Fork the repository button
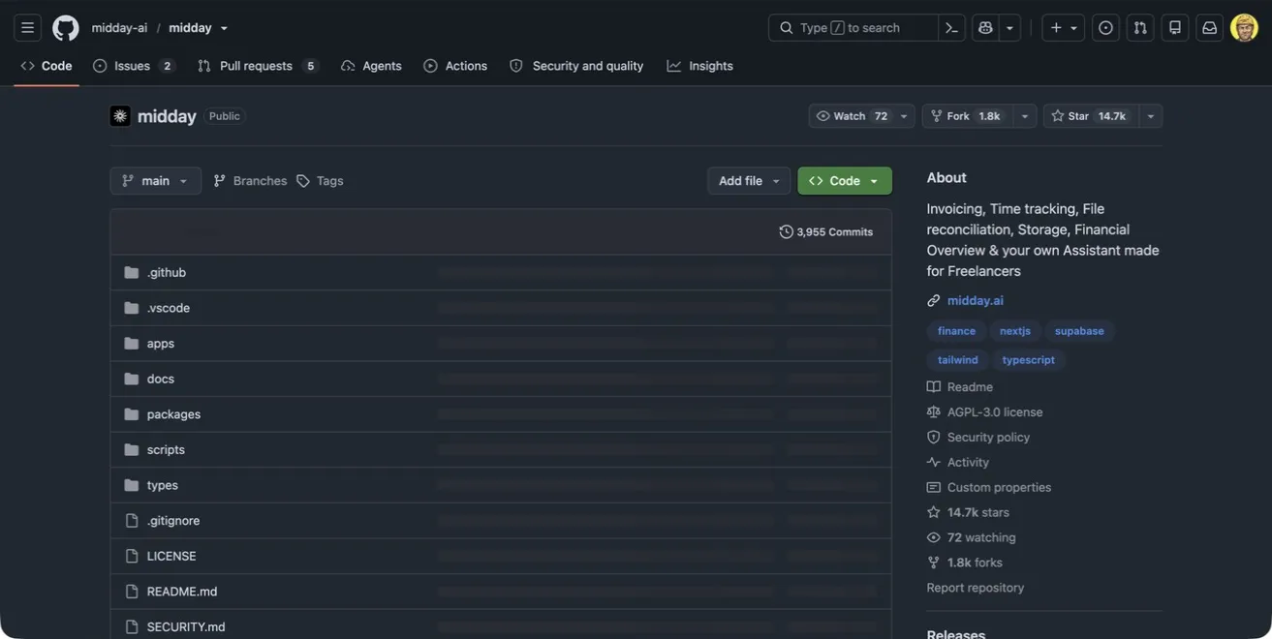The image size is (1272, 639). point(967,116)
